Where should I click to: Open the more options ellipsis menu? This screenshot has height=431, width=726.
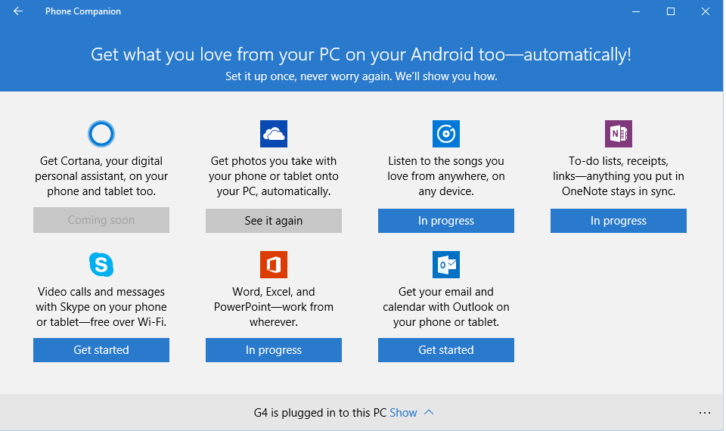click(x=705, y=413)
